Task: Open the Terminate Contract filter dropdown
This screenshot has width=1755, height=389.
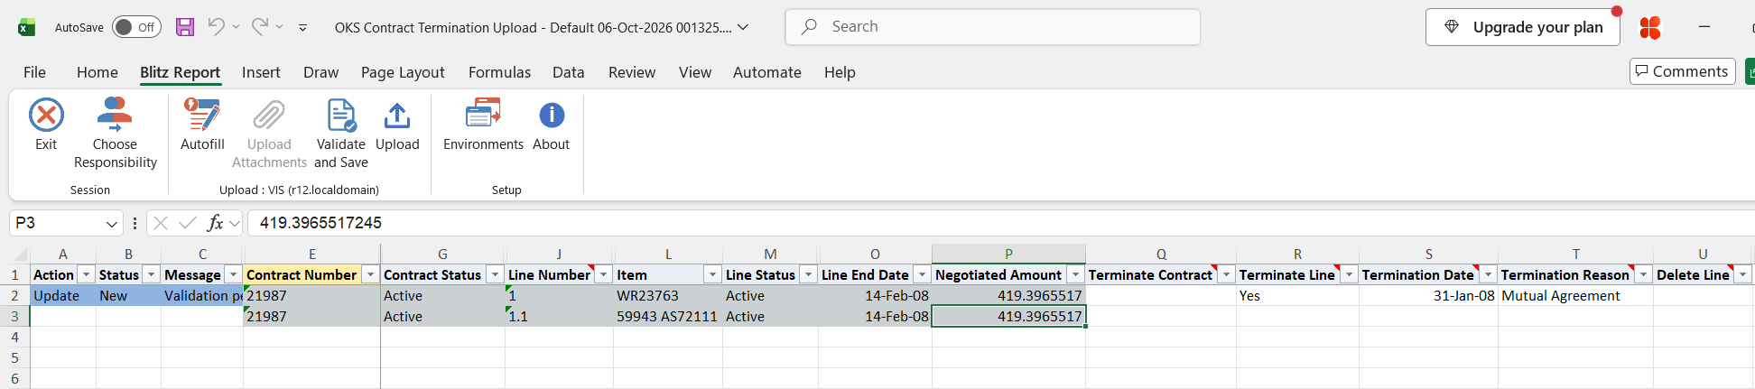Action: (x=1227, y=274)
